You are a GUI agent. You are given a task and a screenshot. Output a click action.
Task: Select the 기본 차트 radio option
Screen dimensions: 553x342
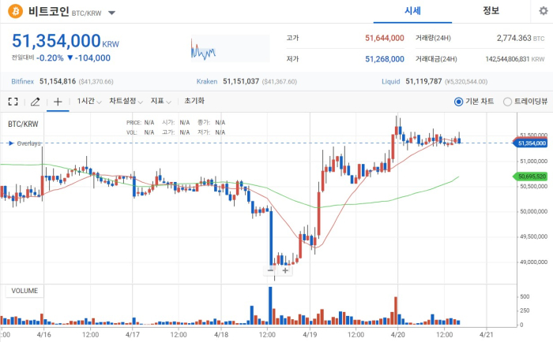[x=459, y=101]
